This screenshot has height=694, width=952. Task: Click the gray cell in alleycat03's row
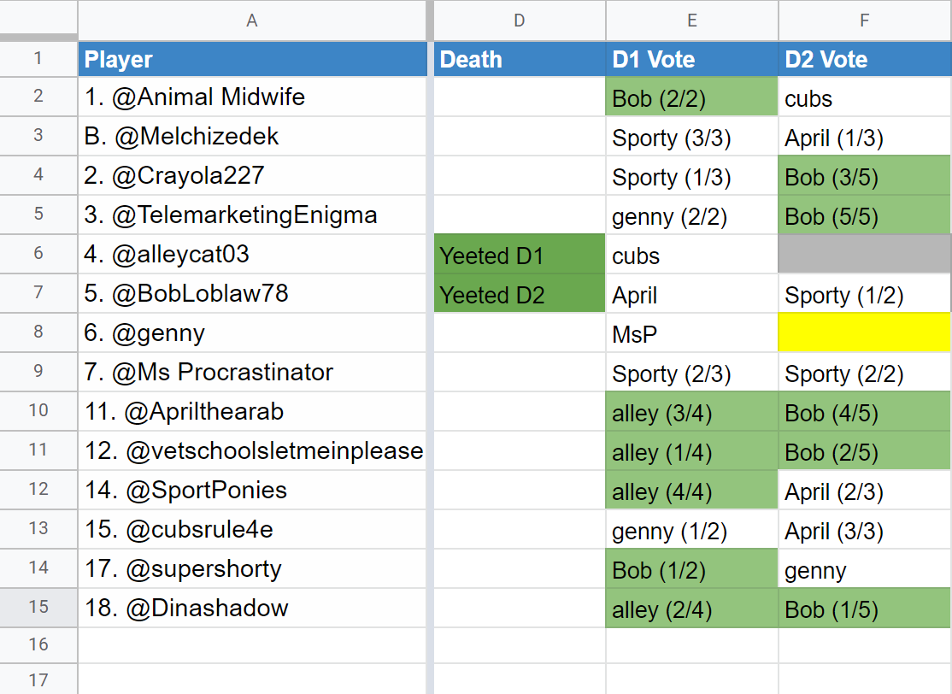tap(865, 255)
